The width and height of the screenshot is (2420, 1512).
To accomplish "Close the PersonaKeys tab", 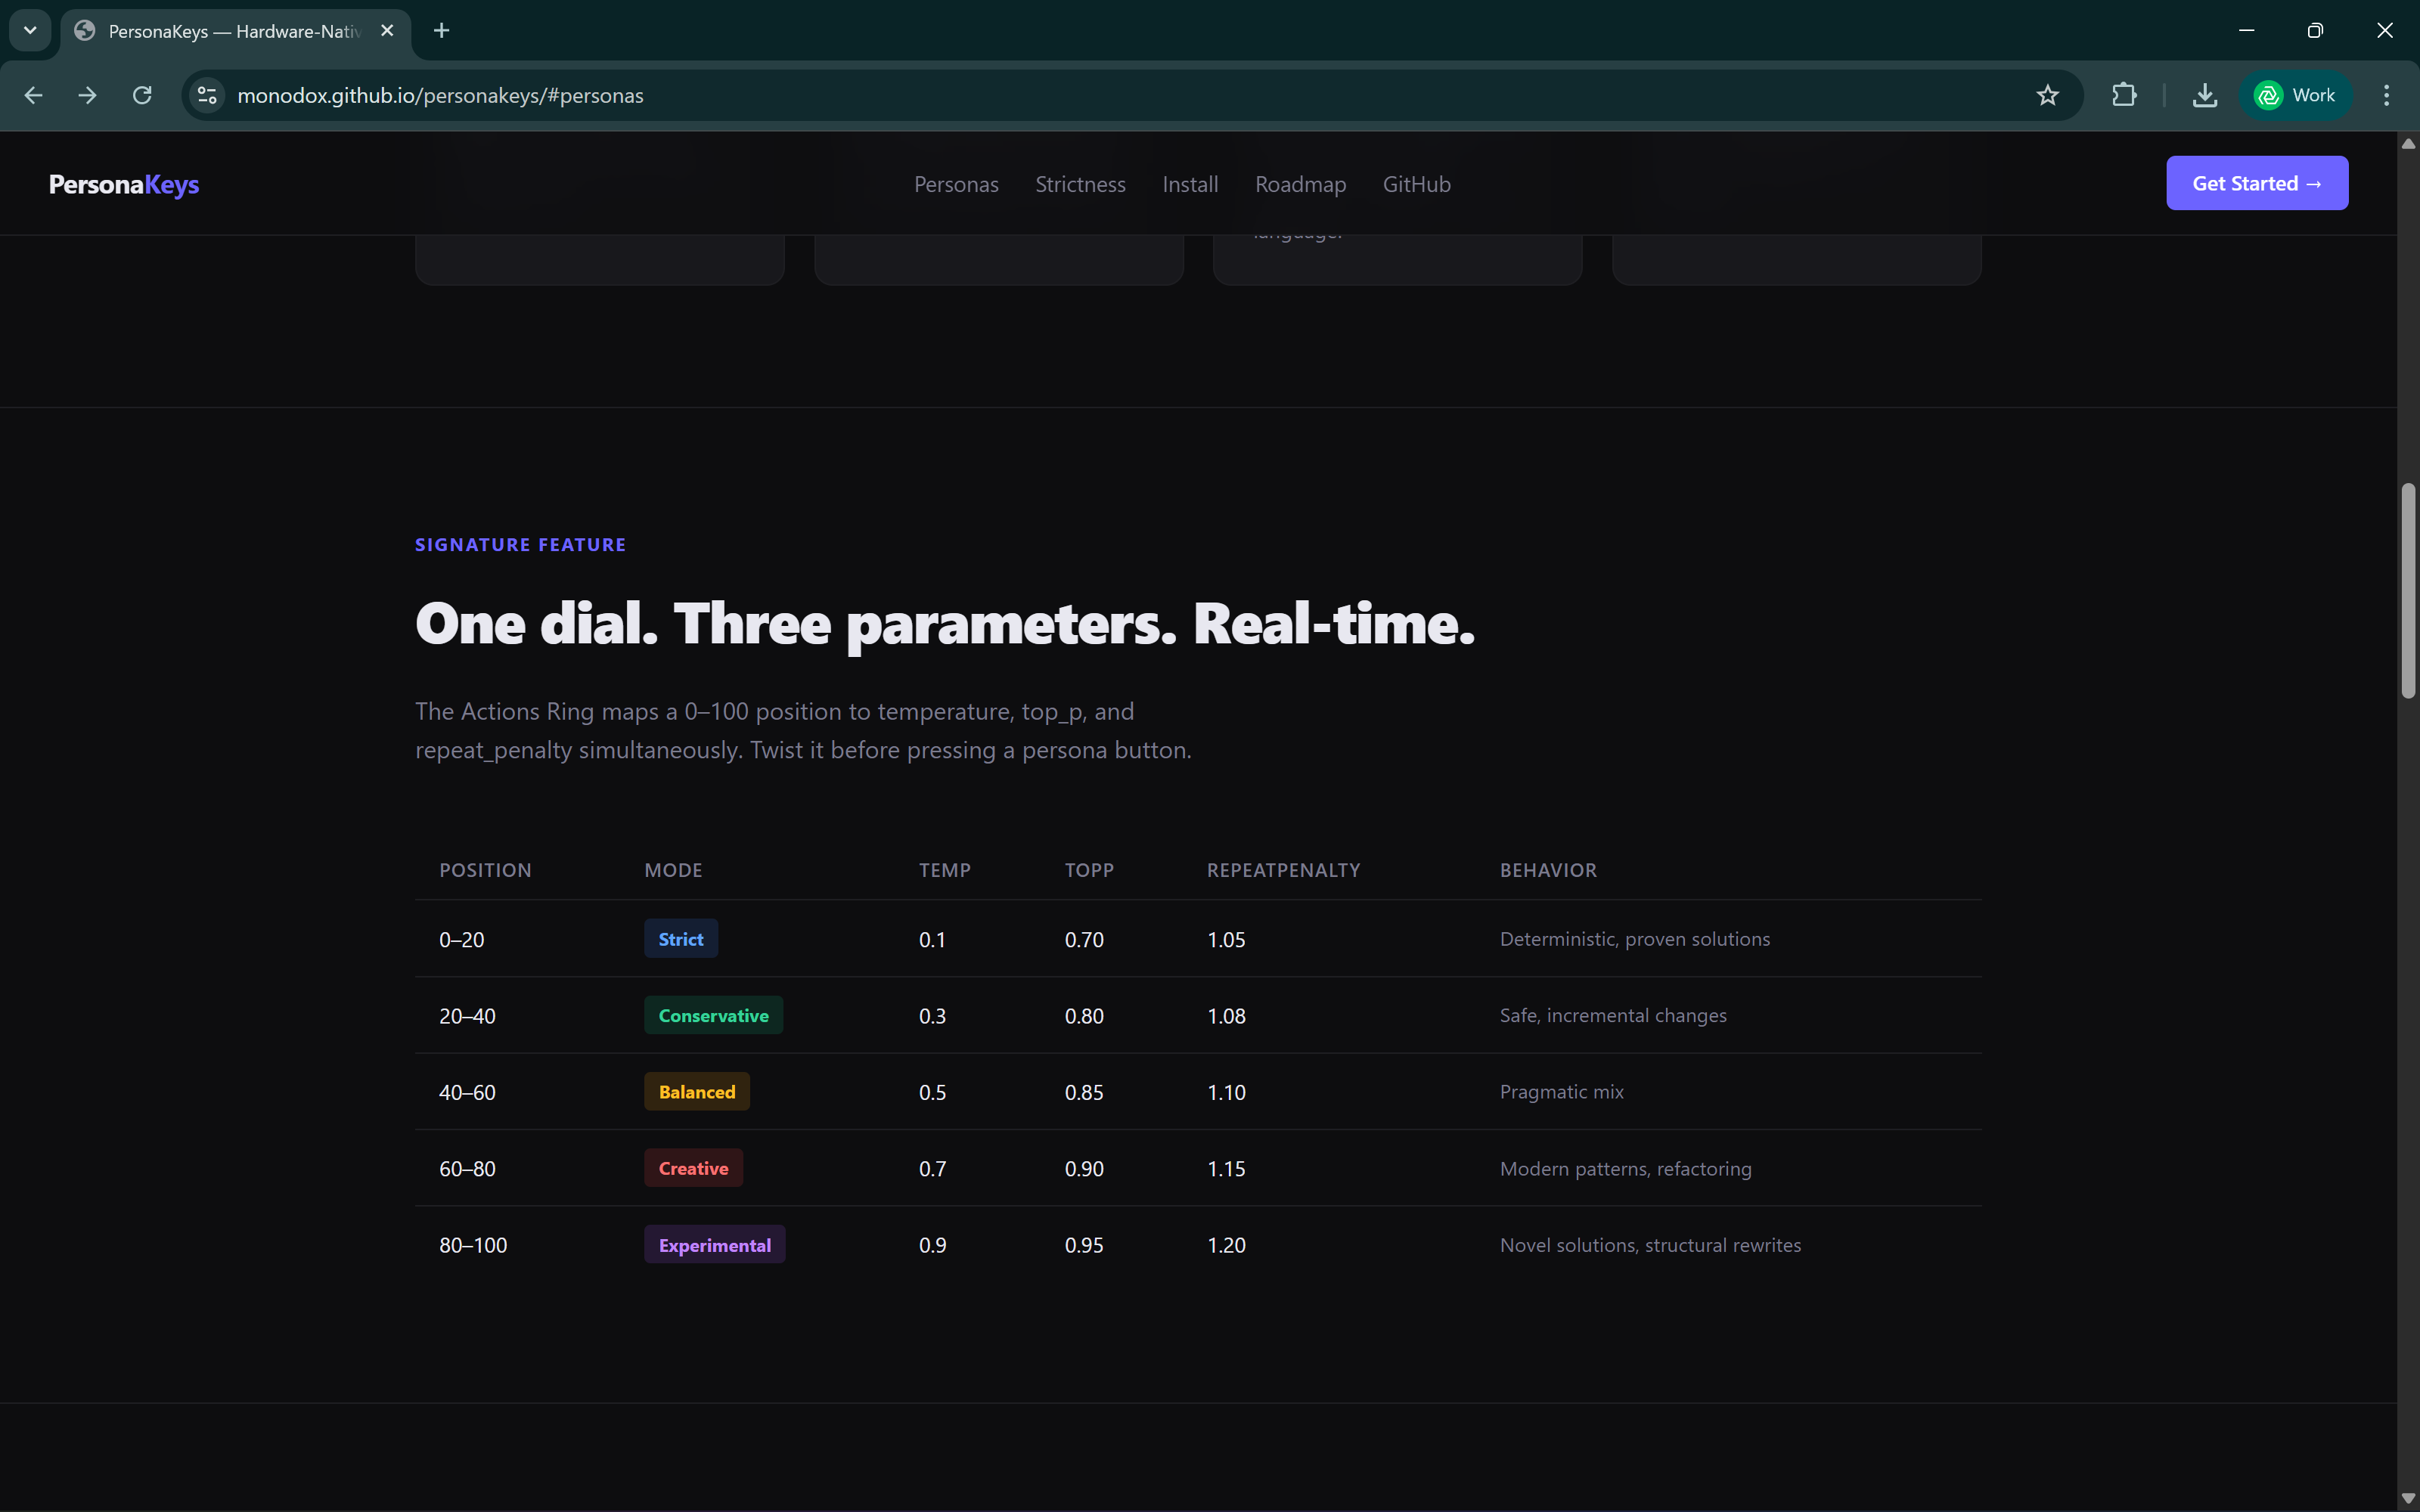I will pos(387,30).
